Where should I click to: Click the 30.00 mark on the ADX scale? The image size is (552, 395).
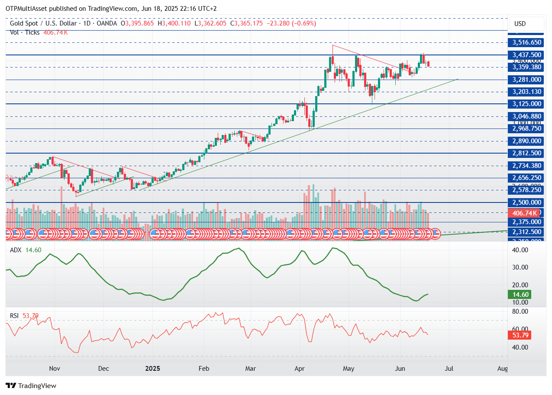pos(520,267)
